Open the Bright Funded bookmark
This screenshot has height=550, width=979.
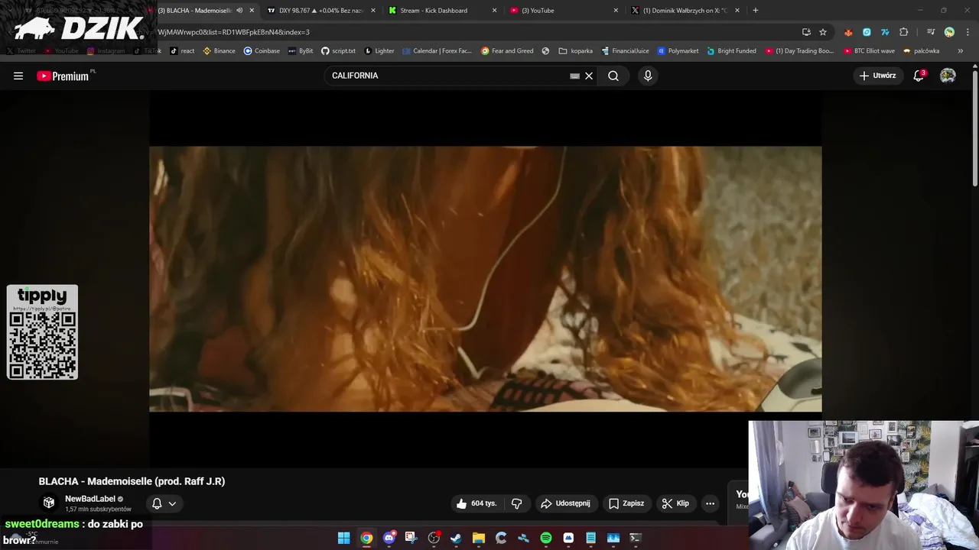pyautogui.click(x=731, y=51)
